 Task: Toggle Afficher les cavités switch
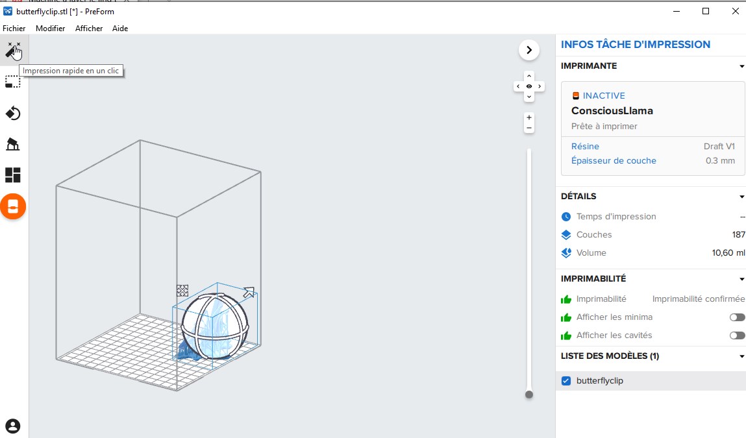(737, 335)
